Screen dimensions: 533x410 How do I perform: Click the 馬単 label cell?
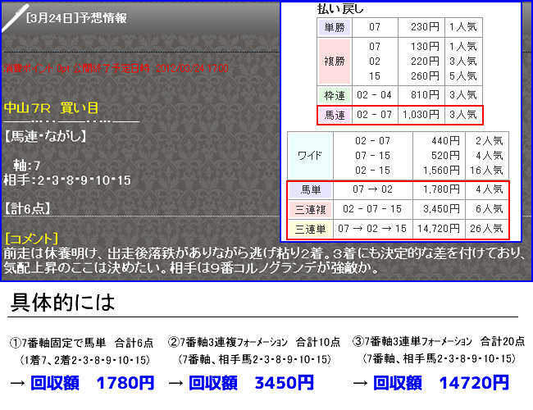tap(310, 189)
